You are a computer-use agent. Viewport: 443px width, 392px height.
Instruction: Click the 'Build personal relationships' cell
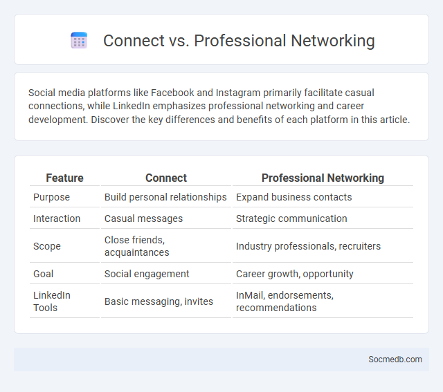(x=165, y=197)
